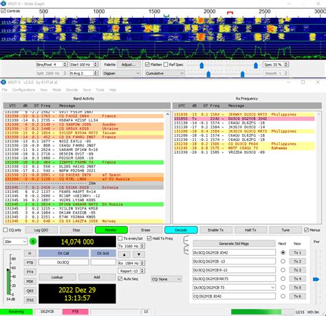Click the lower-right spectrum slider handle
Screen dimensions: 326x316
coord(243,74)
